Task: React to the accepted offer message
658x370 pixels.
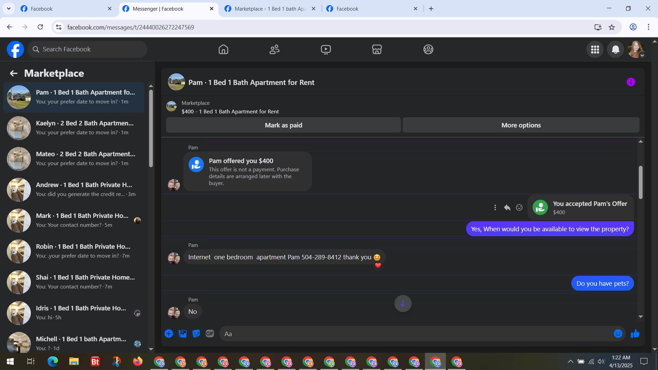Action: point(519,208)
